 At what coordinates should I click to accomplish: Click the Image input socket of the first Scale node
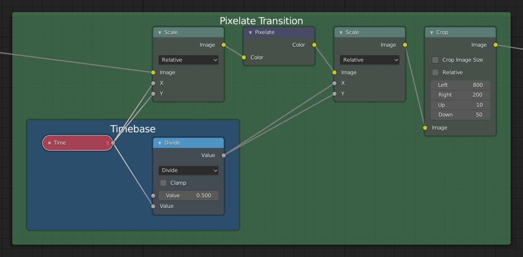point(153,73)
